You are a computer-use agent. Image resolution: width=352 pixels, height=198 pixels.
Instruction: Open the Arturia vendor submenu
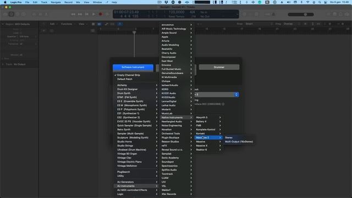(x=176, y=41)
